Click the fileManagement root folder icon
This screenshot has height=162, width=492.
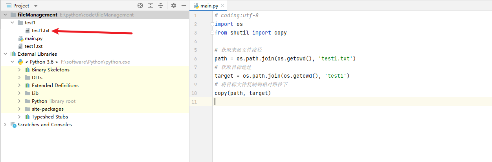13,15
